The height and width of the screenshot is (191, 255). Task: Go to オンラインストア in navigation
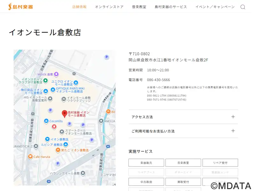coord(109,7)
